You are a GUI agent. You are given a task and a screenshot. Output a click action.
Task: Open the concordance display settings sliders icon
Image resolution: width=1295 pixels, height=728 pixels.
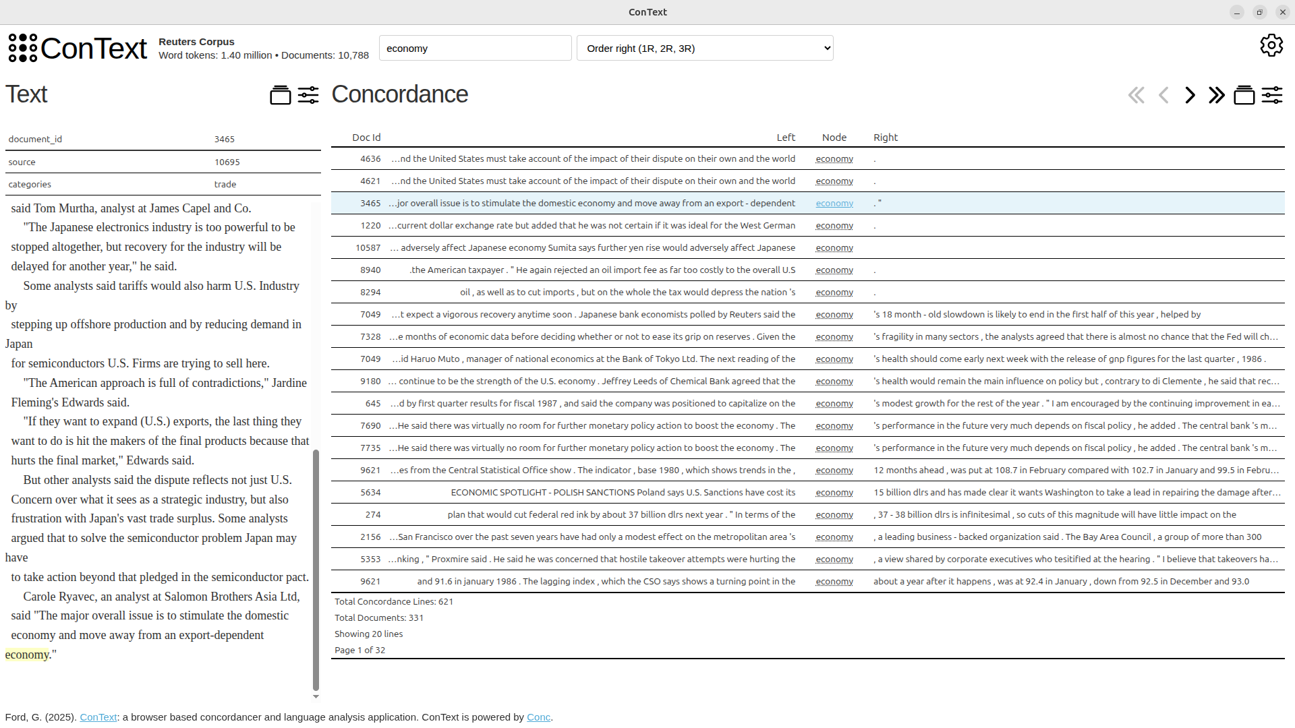tap(1273, 95)
